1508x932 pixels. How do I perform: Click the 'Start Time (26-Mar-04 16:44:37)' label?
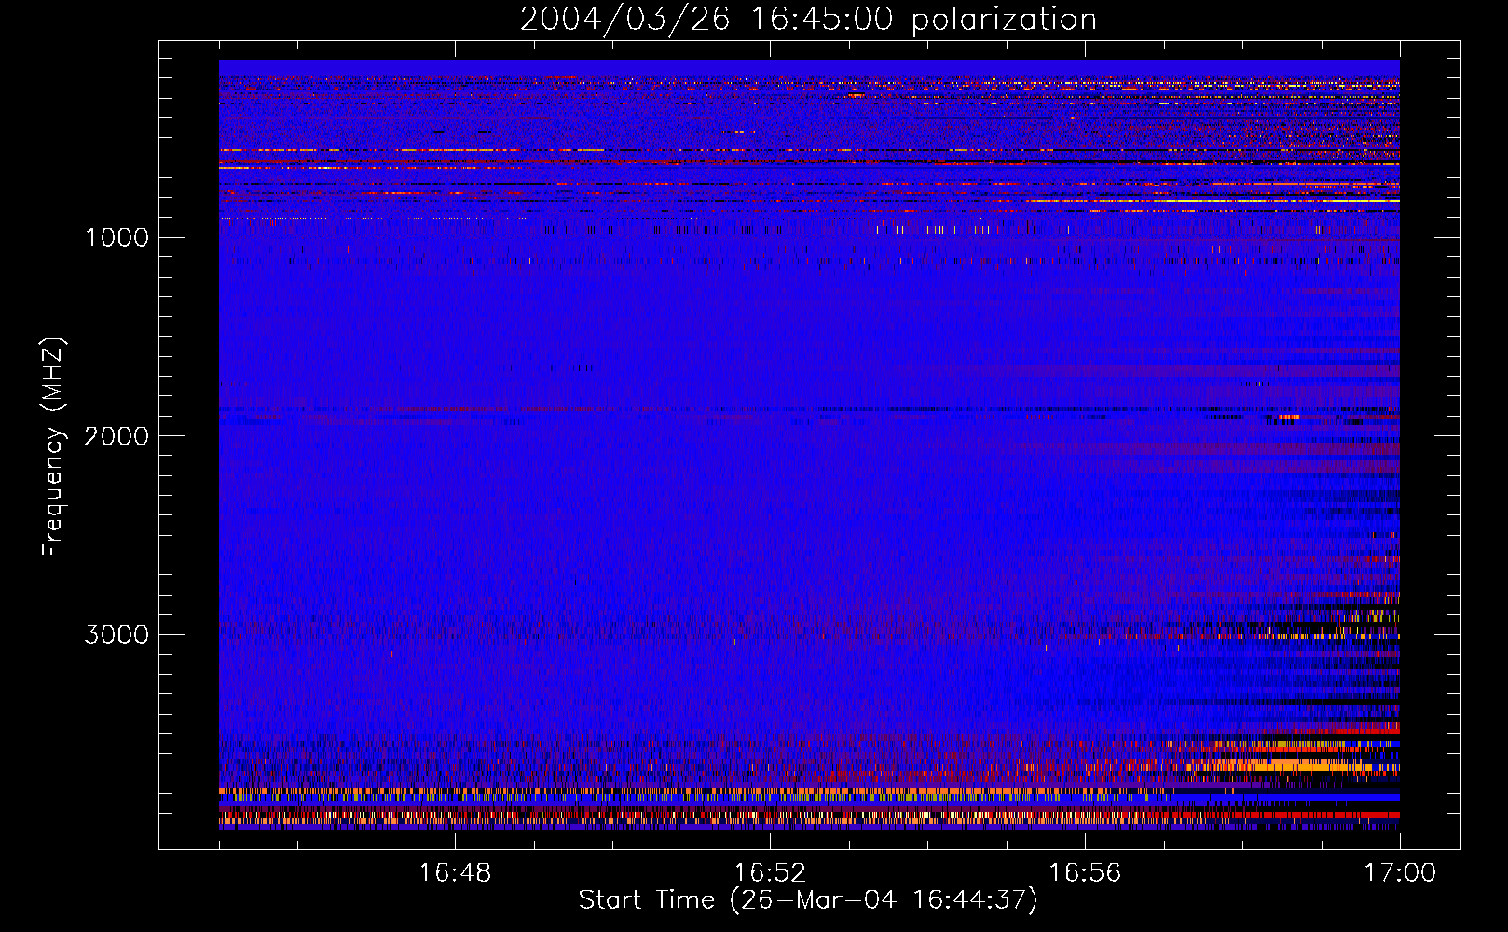click(808, 900)
